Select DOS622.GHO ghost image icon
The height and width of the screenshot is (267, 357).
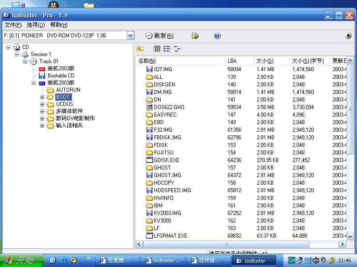pos(149,107)
